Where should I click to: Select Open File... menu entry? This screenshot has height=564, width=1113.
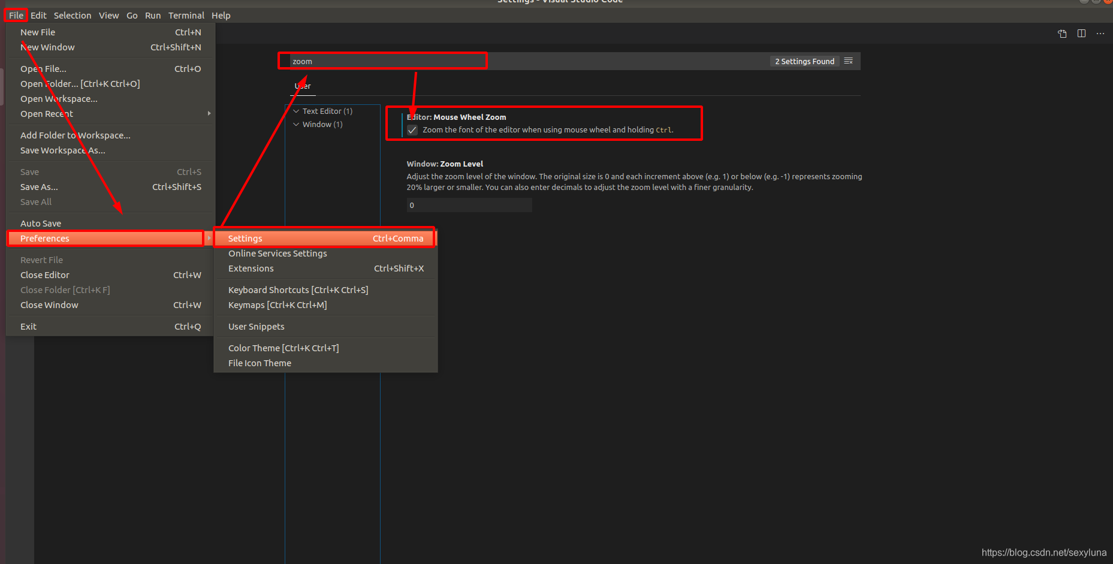pyautogui.click(x=111, y=69)
